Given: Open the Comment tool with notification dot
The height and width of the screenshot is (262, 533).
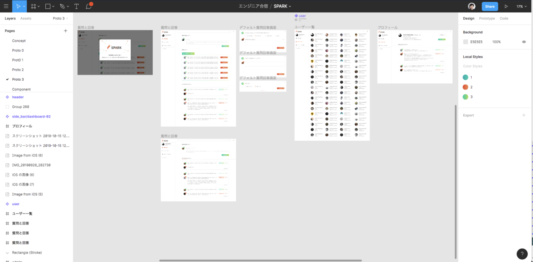Looking at the screenshot, I should (89, 6).
